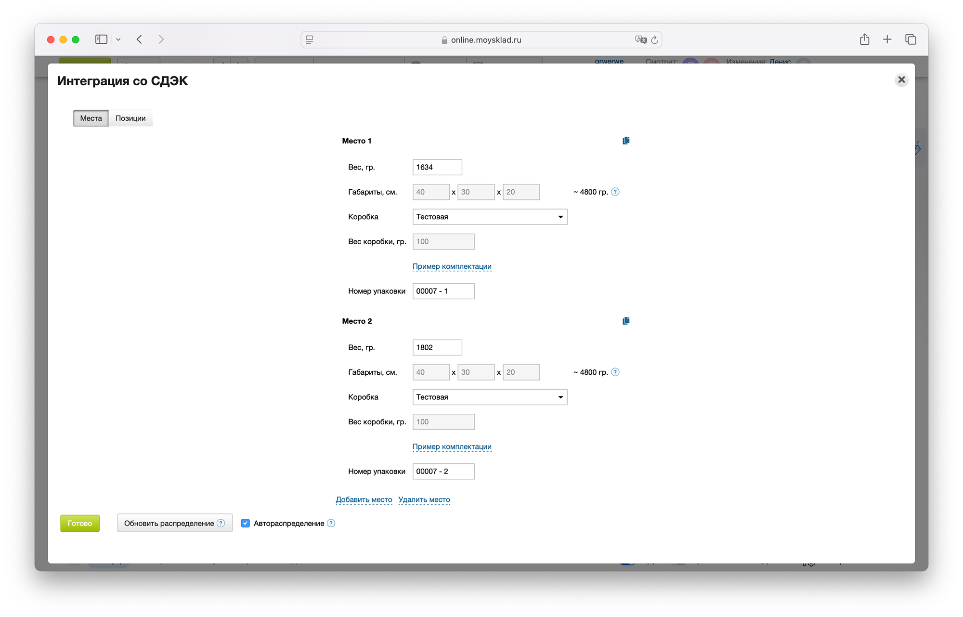963x617 pixels.
Task: Click help icon beside Автораспределение
Action: 331,523
